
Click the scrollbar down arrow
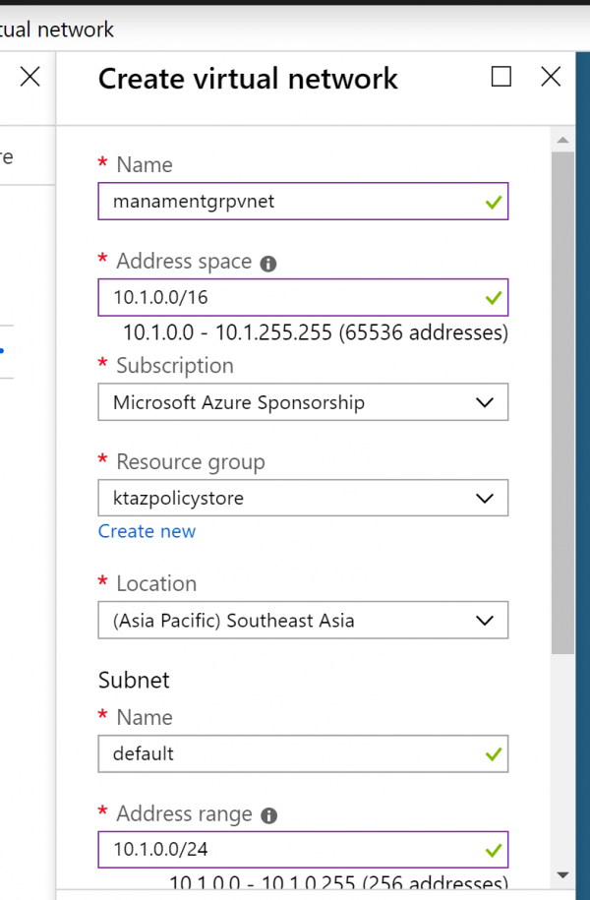tap(562, 874)
